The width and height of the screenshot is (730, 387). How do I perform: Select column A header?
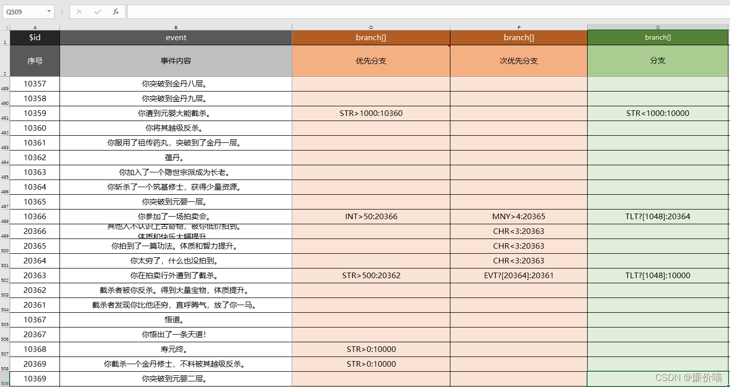[35, 27]
